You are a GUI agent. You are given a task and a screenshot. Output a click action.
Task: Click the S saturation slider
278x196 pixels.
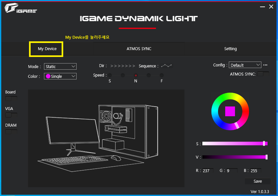235,143
